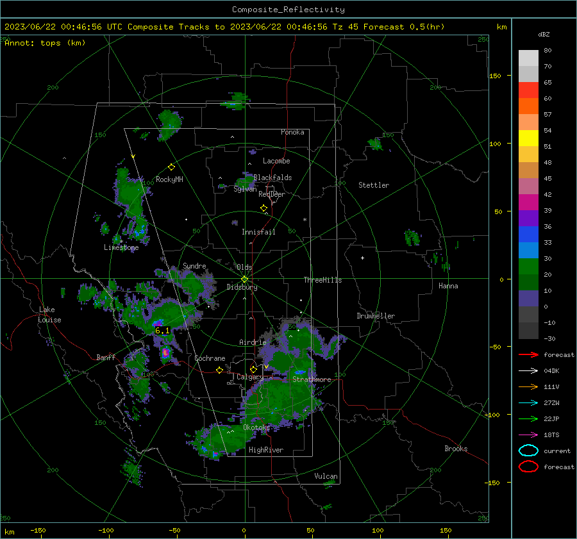The image size is (577, 539).
Task: Choose the indigo 0-10 dBZ swatch
Action: [528, 298]
